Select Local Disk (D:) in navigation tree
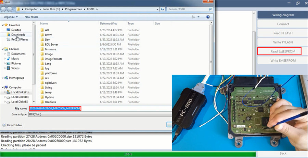This screenshot has width=308, height=158. coord(20,97)
